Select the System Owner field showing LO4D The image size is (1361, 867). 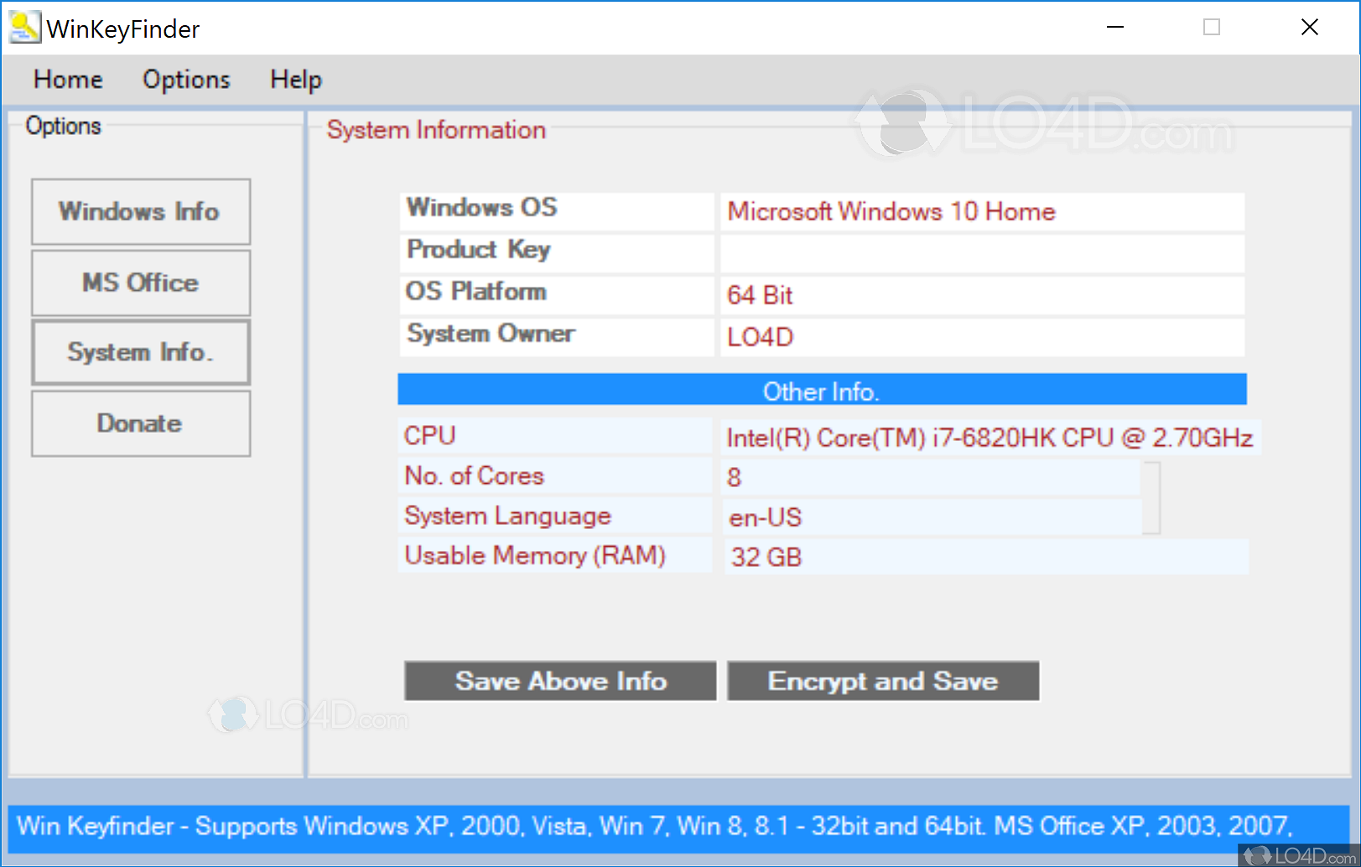[981, 337]
